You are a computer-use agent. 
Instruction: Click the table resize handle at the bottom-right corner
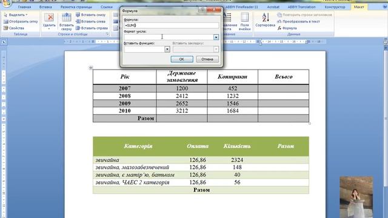tap(310, 123)
